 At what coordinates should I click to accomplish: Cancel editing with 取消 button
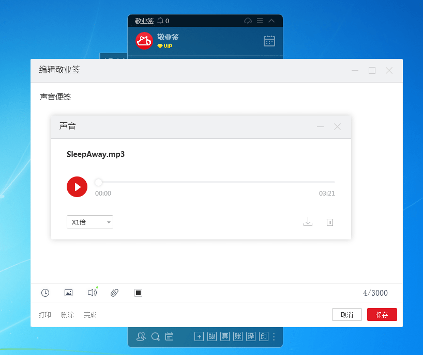tap(347, 315)
